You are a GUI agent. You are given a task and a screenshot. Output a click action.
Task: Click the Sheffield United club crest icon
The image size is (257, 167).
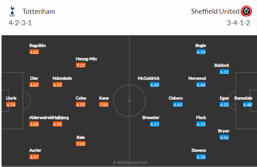pos(246,11)
